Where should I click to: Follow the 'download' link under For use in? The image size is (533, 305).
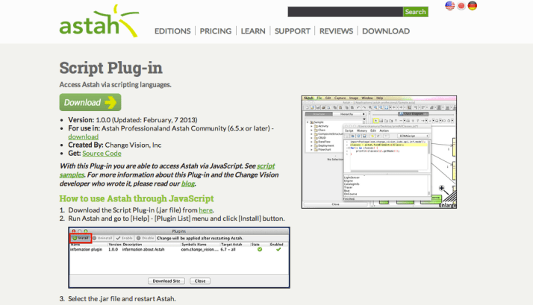click(x=84, y=136)
